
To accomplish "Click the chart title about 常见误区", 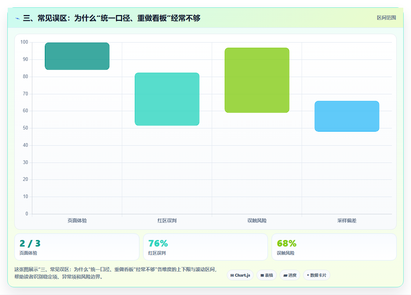I will coord(112,18).
